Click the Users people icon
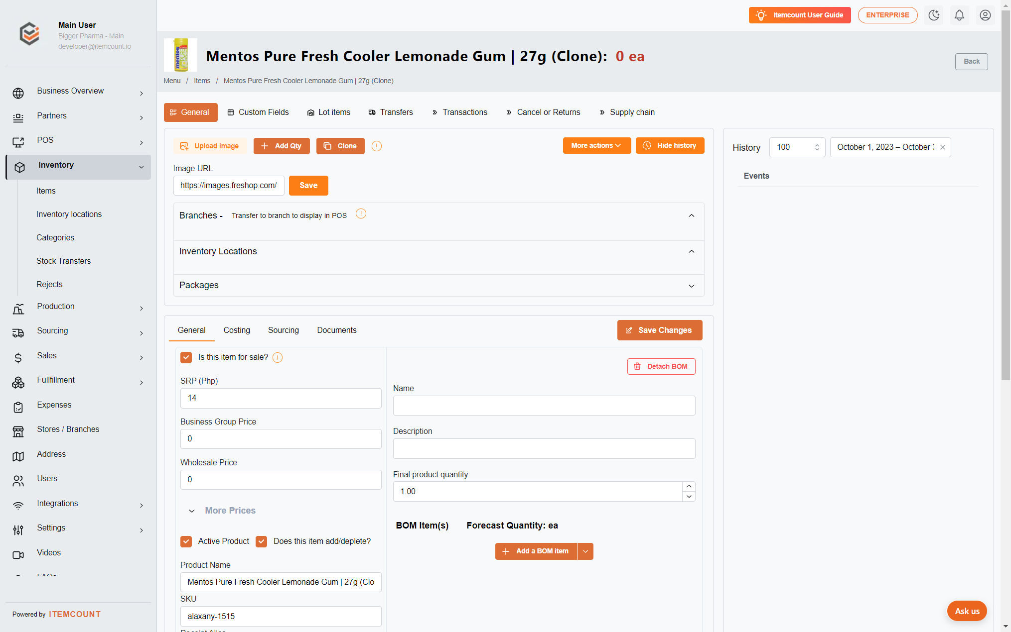 click(18, 481)
